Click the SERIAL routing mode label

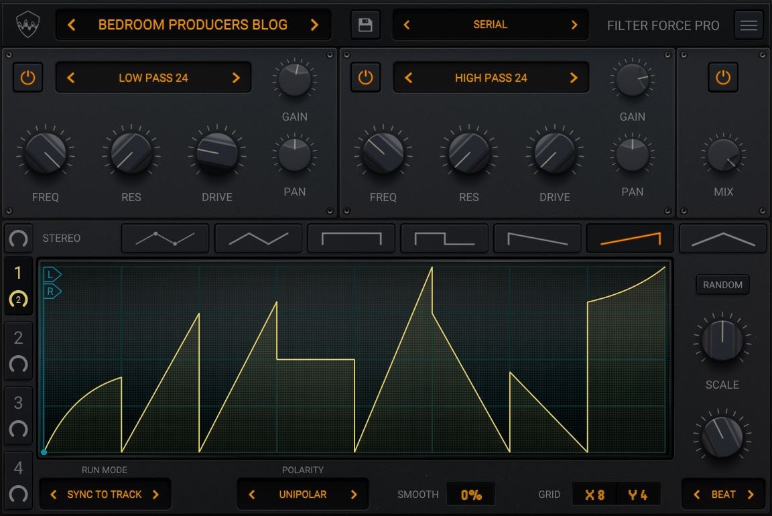pos(490,25)
